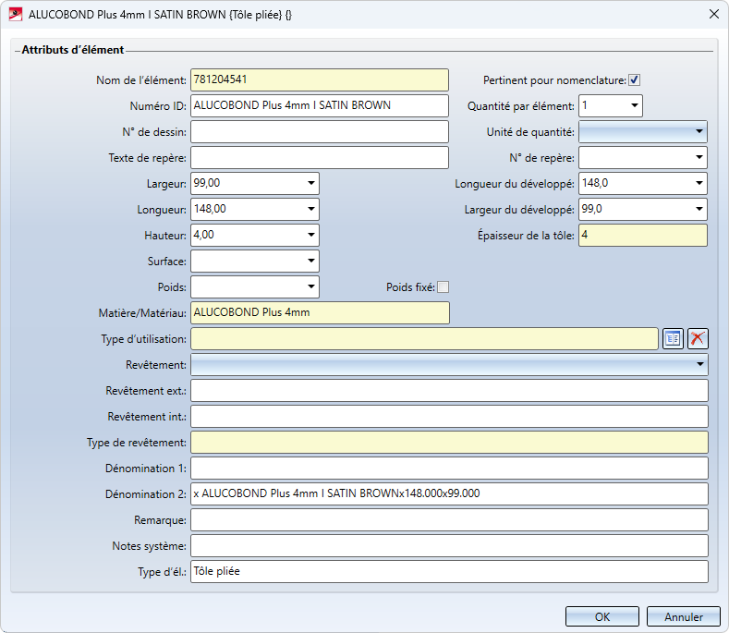Open the Quantité par élément dropdown
The height and width of the screenshot is (633, 729).
[633, 106]
